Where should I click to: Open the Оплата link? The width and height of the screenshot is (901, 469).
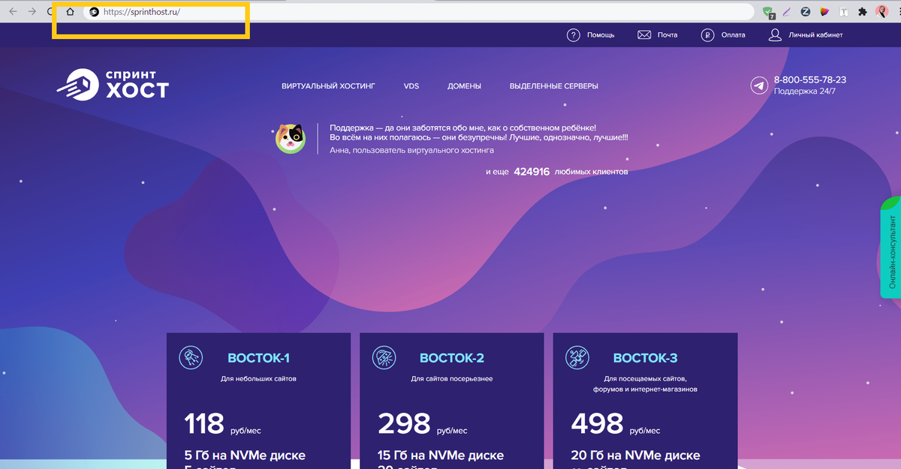[734, 35]
